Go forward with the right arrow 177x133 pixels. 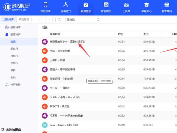(x=49, y=19)
